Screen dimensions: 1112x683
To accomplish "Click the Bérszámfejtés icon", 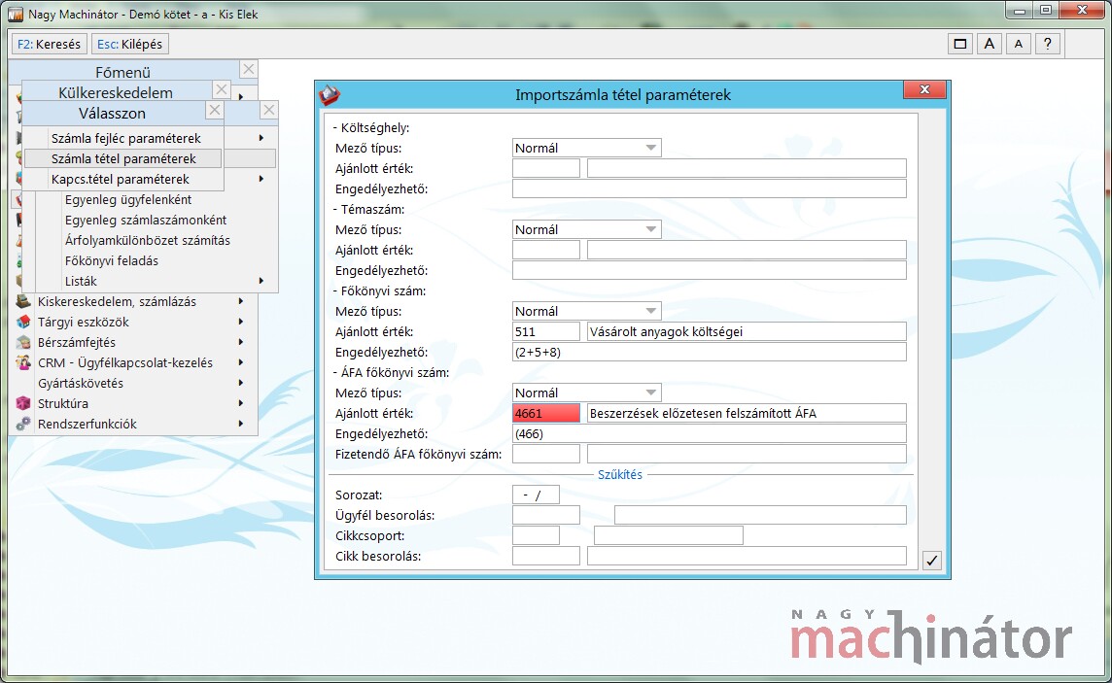I will point(23,343).
